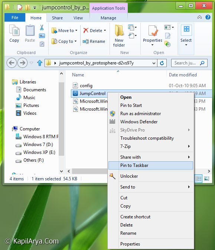Click the Edit file icon in Open group
Image resolution: width=215 pixels, height=250 pixels.
tap(168, 36)
